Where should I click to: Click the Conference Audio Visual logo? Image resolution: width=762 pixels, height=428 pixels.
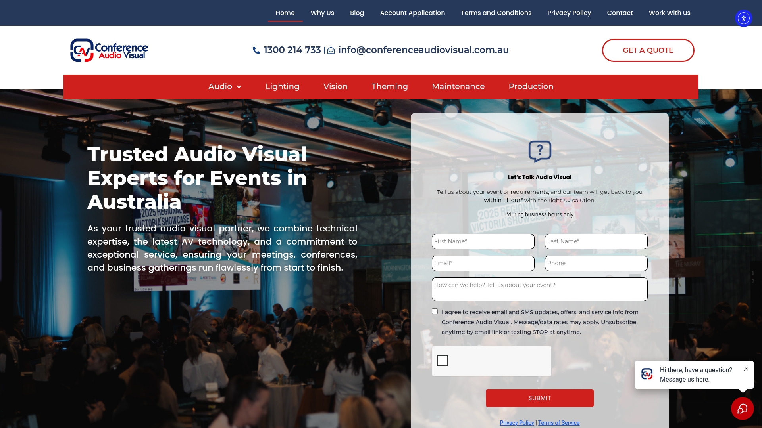point(109,50)
